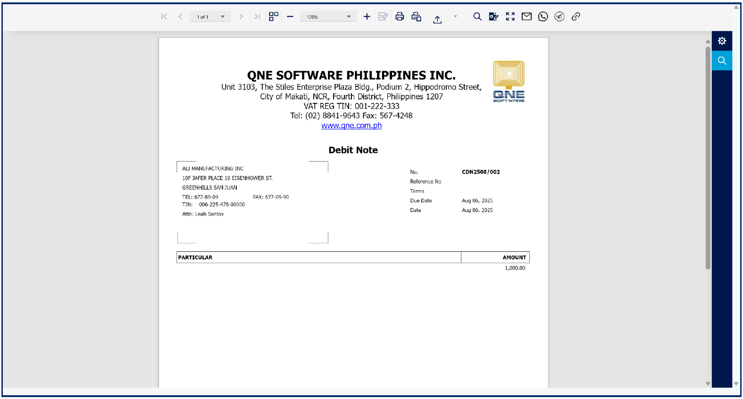Click the document vertical scrollbar
The width and height of the screenshot is (743, 399).
tap(708, 158)
